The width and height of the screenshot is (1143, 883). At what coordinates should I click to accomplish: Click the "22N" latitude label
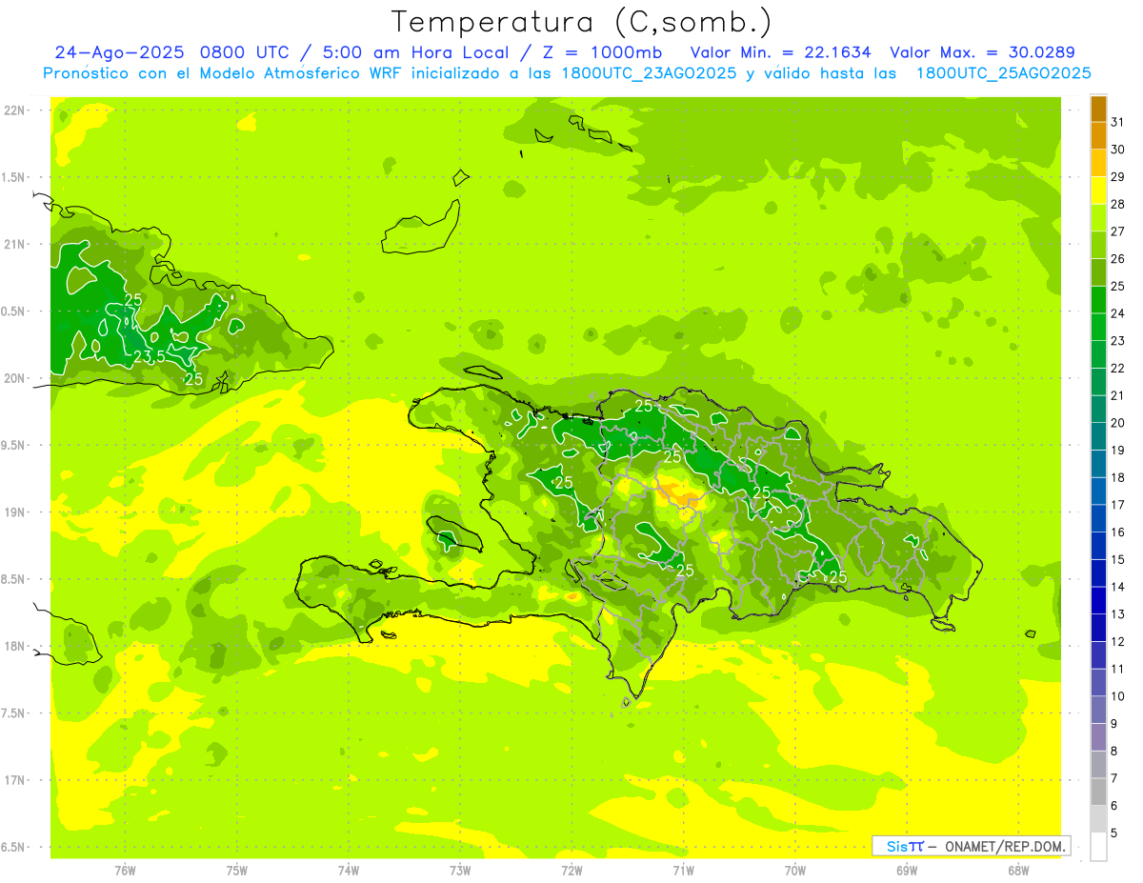[x=15, y=110]
